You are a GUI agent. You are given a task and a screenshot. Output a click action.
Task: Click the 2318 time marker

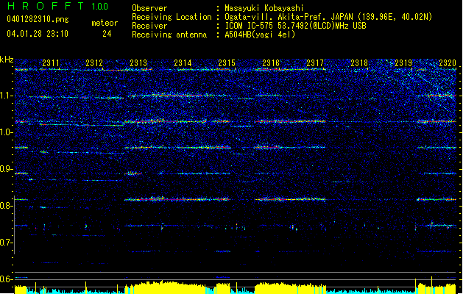[x=359, y=63]
